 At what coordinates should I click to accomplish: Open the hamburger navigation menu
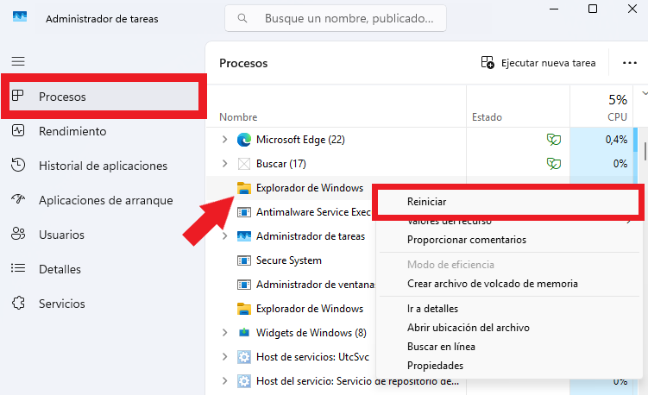tap(18, 61)
